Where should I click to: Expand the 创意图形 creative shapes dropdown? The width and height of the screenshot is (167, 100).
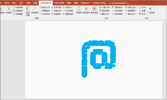pyautogui.click(x=86, y=15)
